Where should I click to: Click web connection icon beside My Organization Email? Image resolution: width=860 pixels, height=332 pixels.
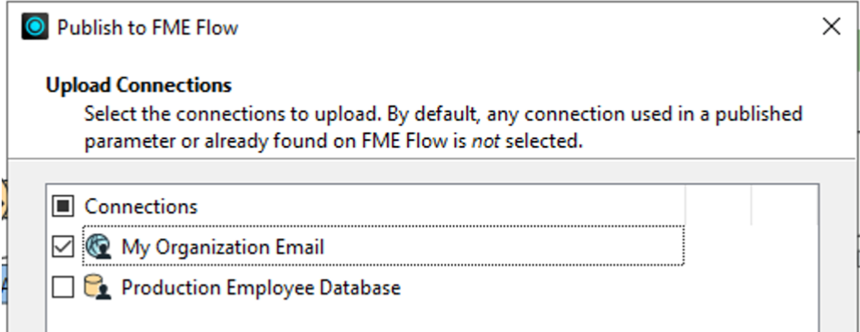(98, 247)
